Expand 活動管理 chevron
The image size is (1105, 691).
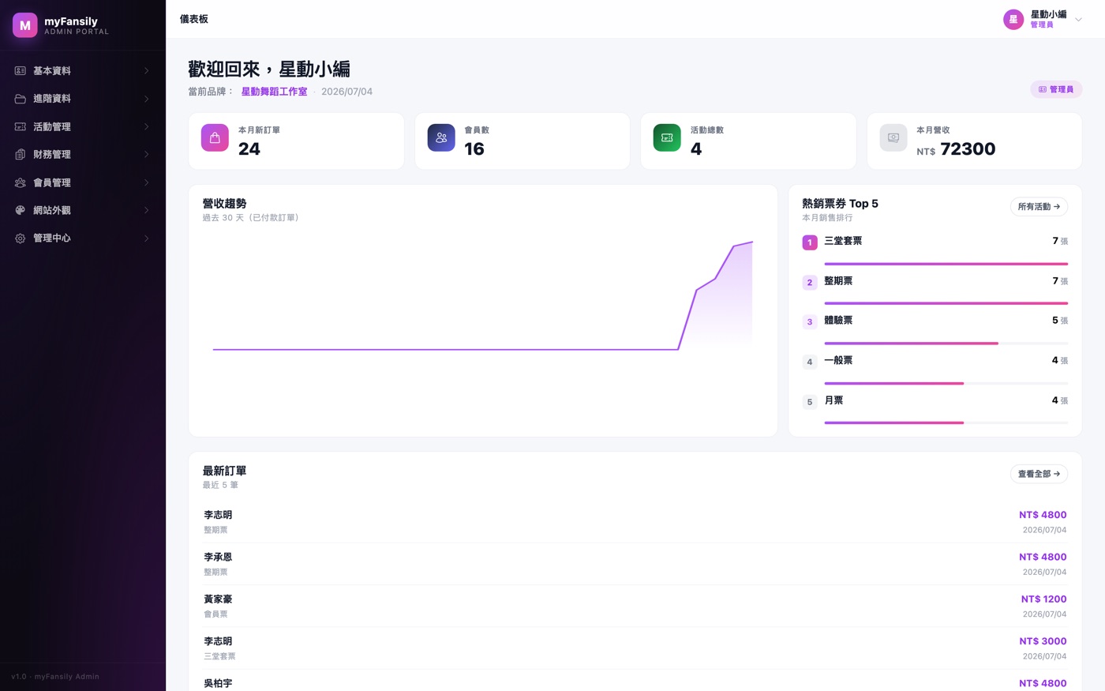tap(147, 126)
